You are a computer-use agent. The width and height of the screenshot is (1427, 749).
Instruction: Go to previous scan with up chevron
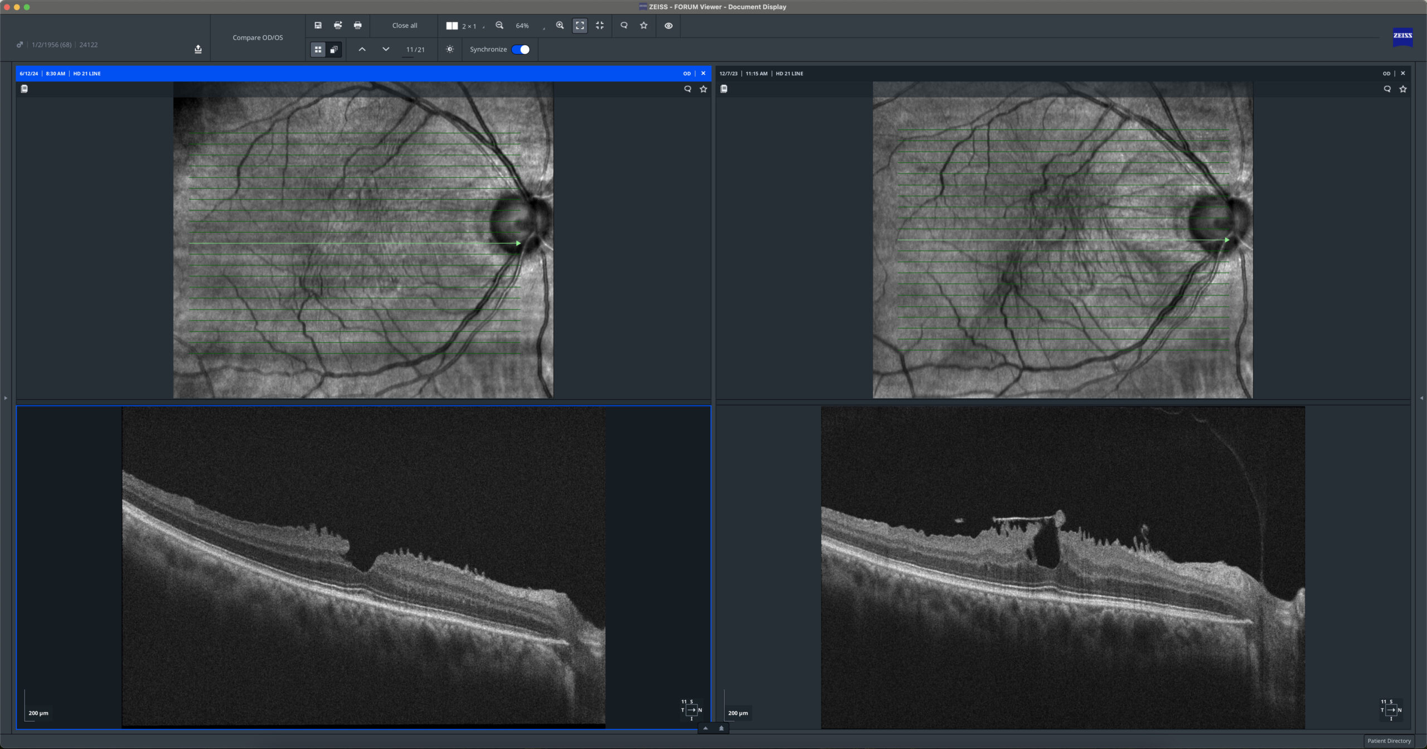pyautogui.click(x=362, y=49)
